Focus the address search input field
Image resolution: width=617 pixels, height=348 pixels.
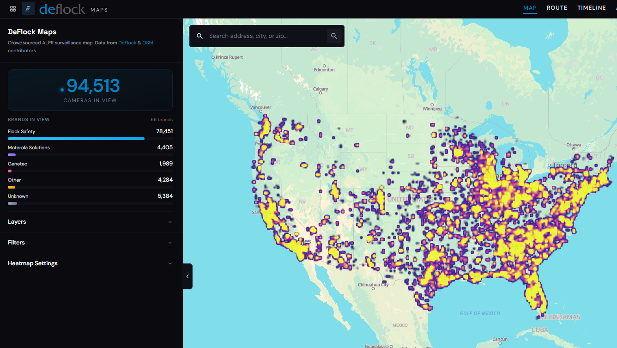pyautogui.click(x=266, y=36)
